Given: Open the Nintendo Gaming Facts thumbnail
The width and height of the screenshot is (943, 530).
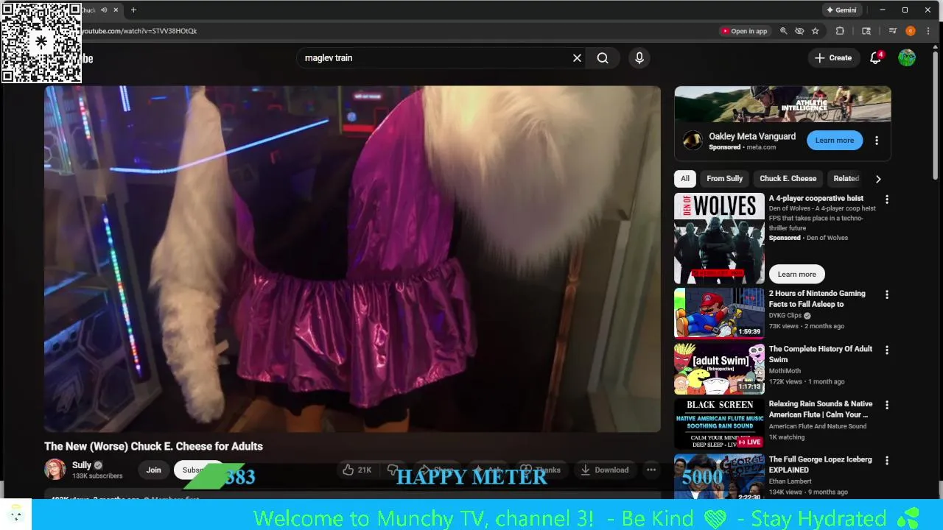Looking at the screenshot, I should click(x=719, y=313).
